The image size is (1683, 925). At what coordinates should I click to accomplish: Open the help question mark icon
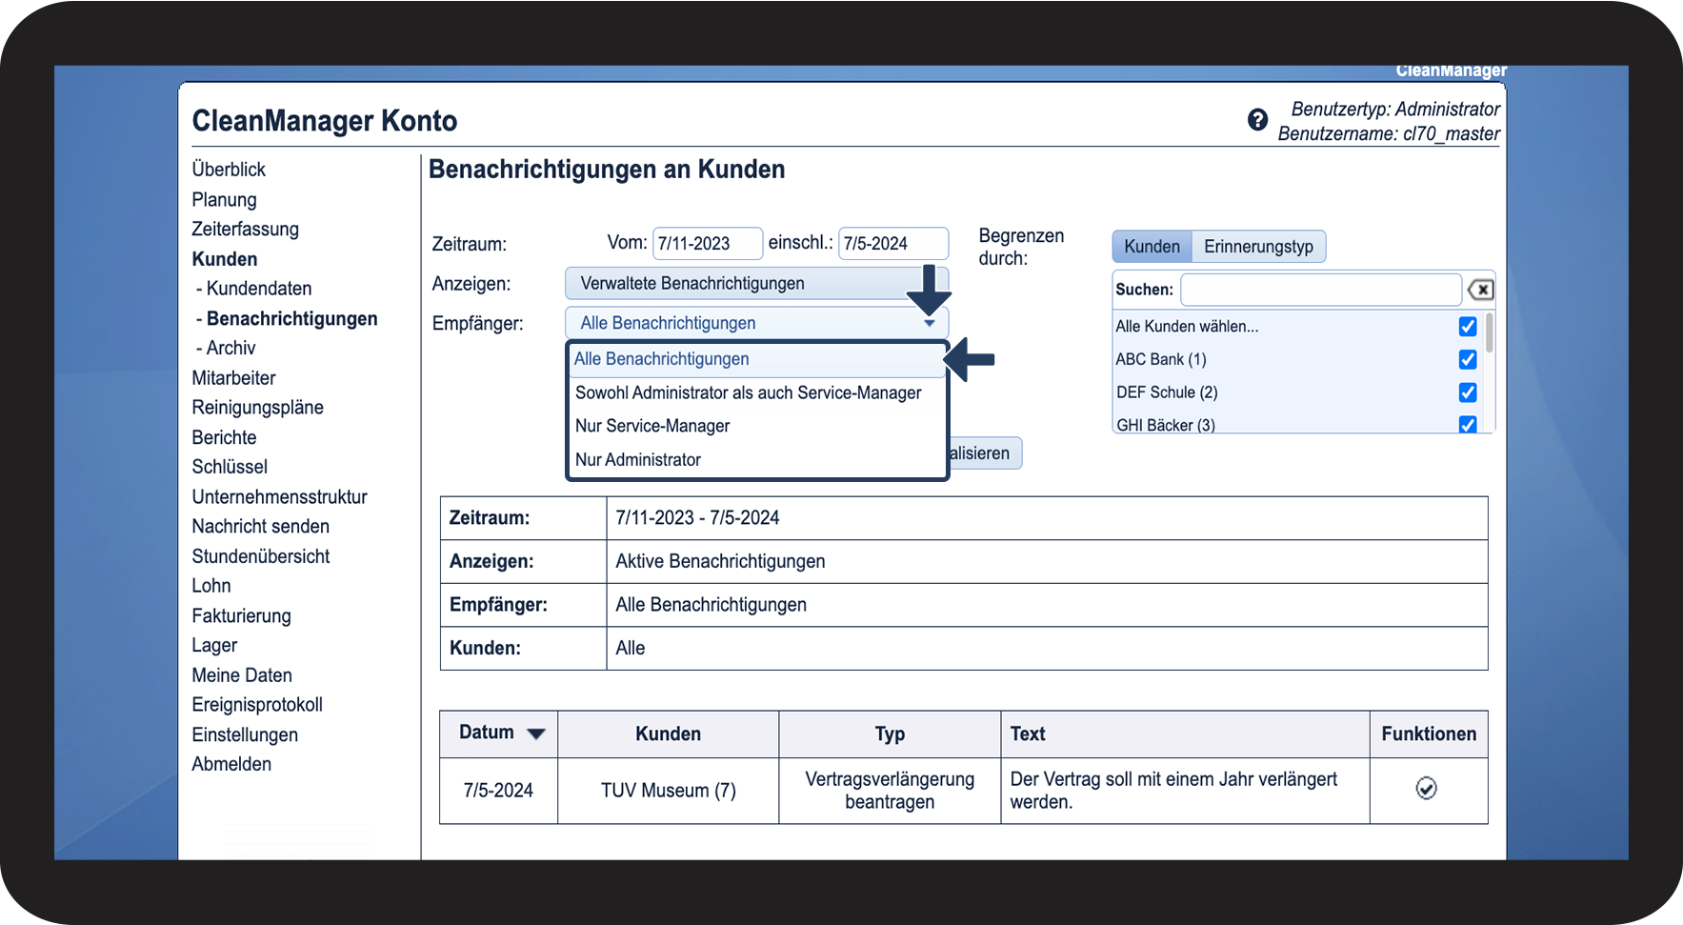coord(1257,120)
